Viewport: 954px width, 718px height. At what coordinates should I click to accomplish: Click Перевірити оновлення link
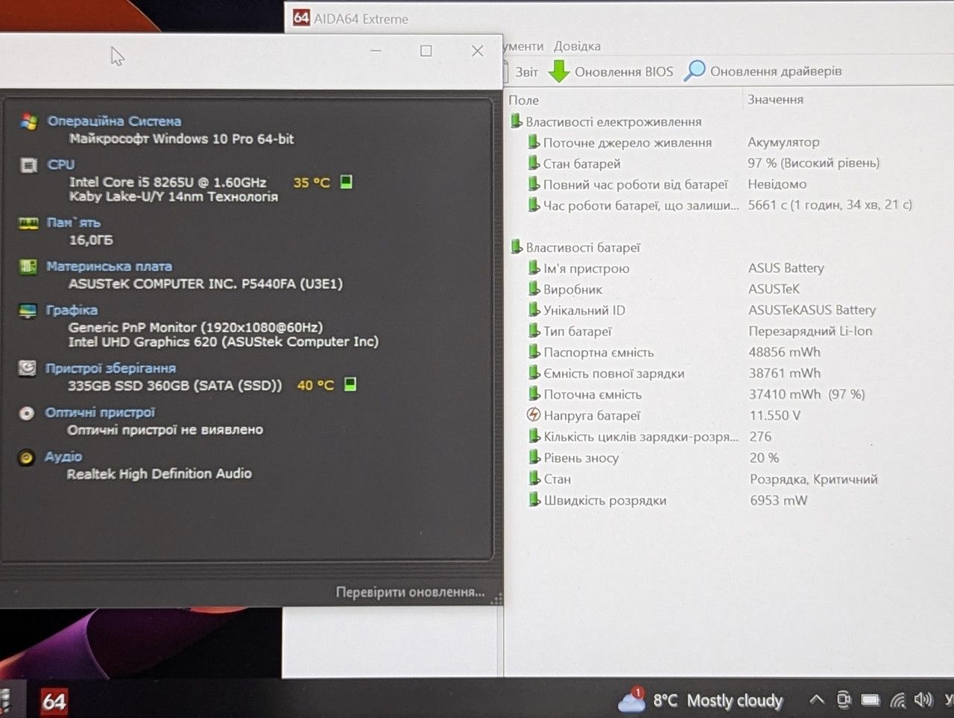click(x=410, y=592)
